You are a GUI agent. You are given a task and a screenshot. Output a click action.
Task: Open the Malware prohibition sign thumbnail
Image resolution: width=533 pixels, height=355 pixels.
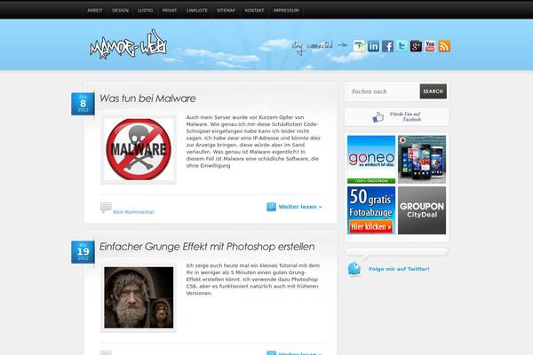(139, 149)
